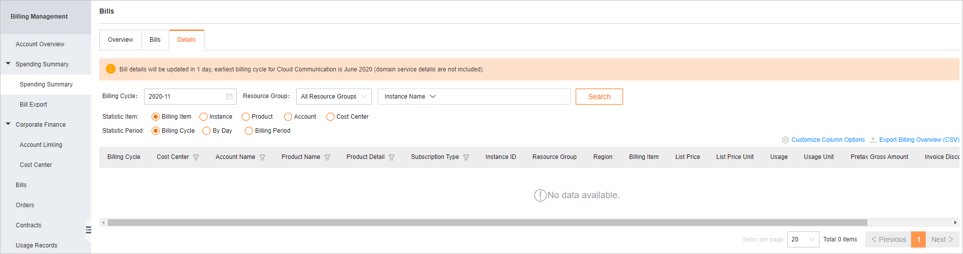The height and width of the screenshot is (254, 963).
Task: Click Instance ID column header
Action: coord(501,157)
